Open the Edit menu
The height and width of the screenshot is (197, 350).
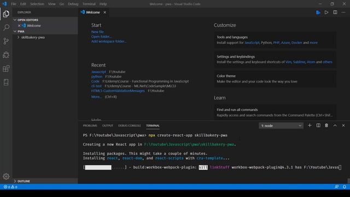tap(23, 4)
